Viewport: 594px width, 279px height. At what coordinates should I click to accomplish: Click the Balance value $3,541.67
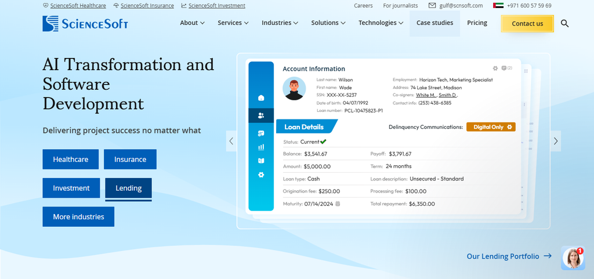coord(316,154)
